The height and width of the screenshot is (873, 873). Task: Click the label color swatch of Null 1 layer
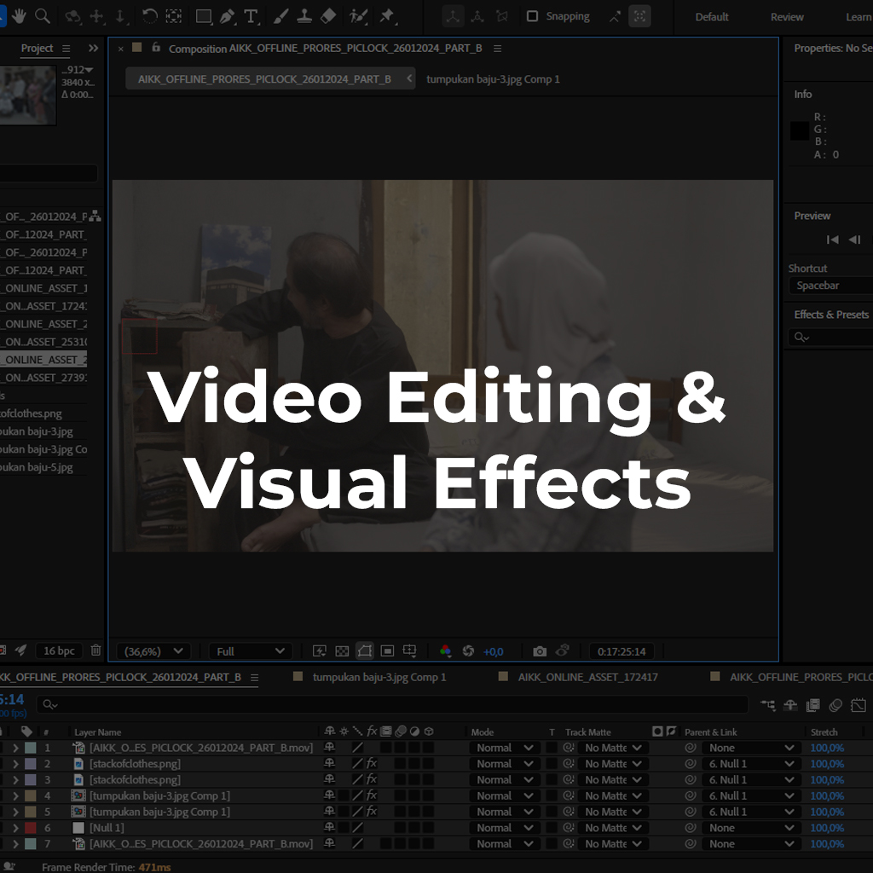click(x=30, y=828)
